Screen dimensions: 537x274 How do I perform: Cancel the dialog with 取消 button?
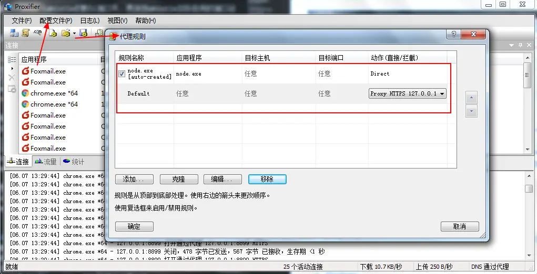pyautogui.click(x=460, y=226)
